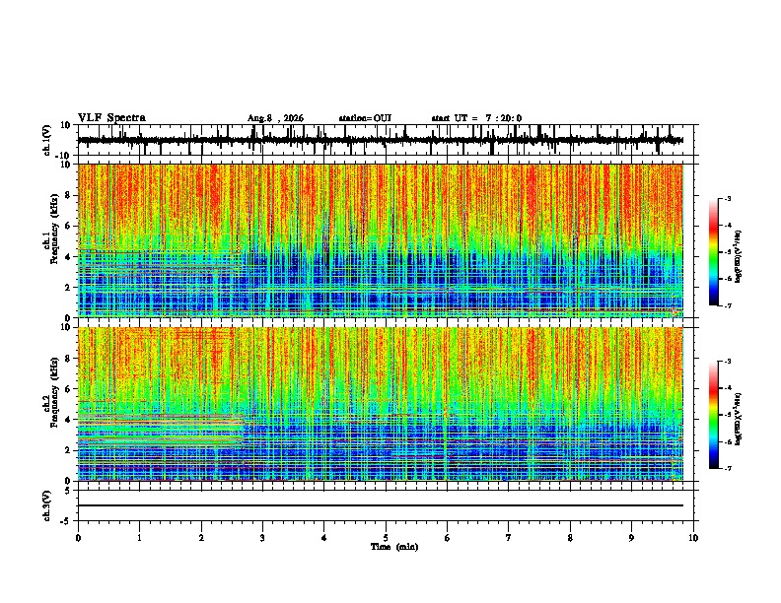
Task: Click the ch.1 color scale "log(PSD)" units label
Action: click(739, 257)
